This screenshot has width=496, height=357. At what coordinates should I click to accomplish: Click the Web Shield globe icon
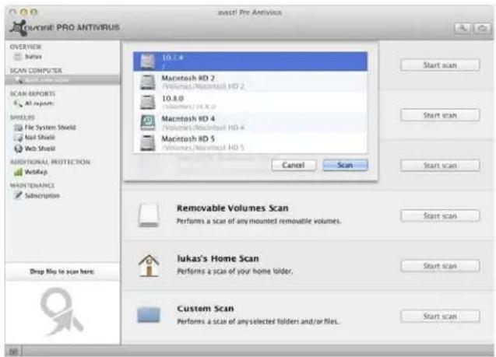pos(18,149)
